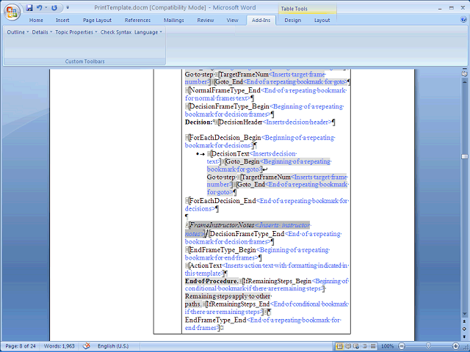Viewport: 470px width, 352px height.
Task: Click the Check Syntax button
Action: (x=116, y=32)
